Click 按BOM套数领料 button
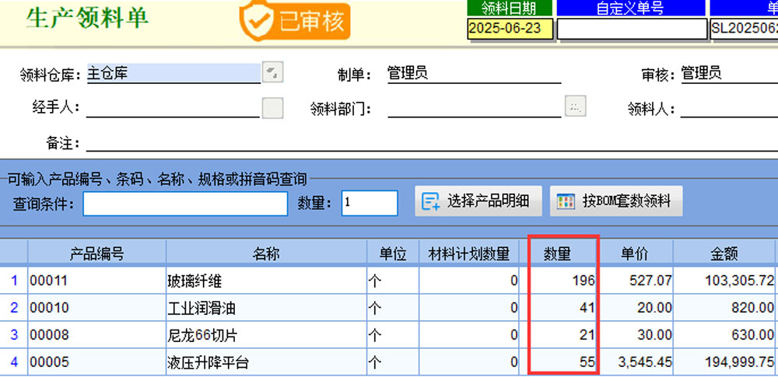778x377 pixels. point(615,202)
